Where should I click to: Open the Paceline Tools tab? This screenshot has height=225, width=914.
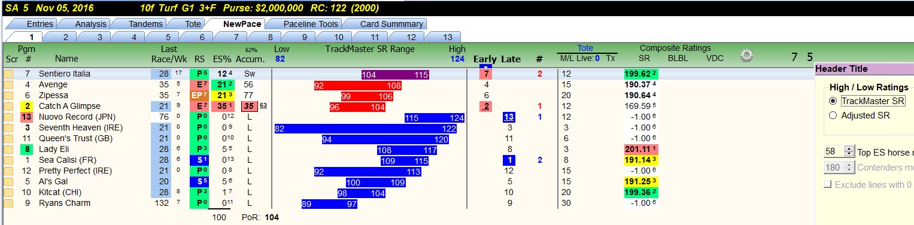point(311,24)
